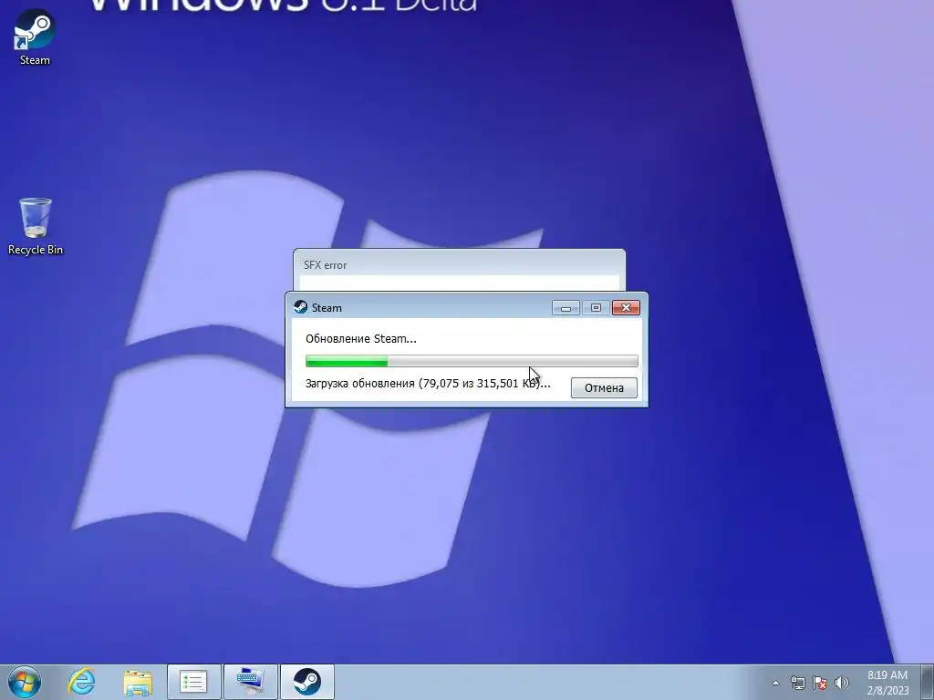Close the Steam updater window

click(626, 308)
